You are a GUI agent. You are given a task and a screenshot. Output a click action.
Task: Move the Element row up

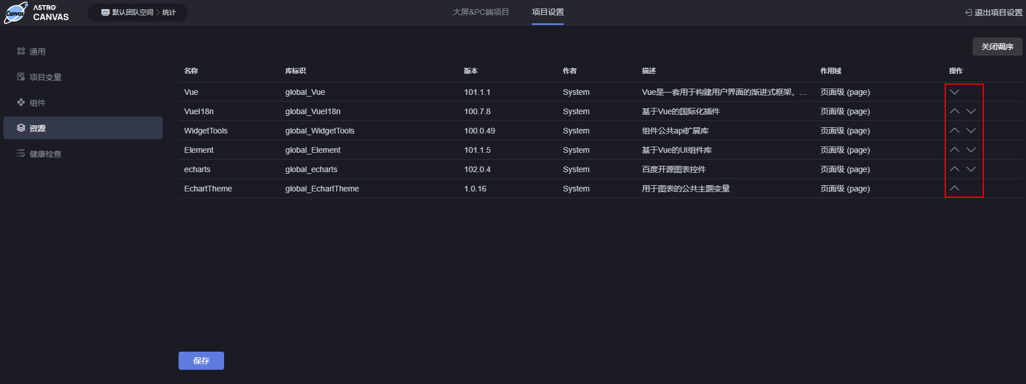click(954, 150)
